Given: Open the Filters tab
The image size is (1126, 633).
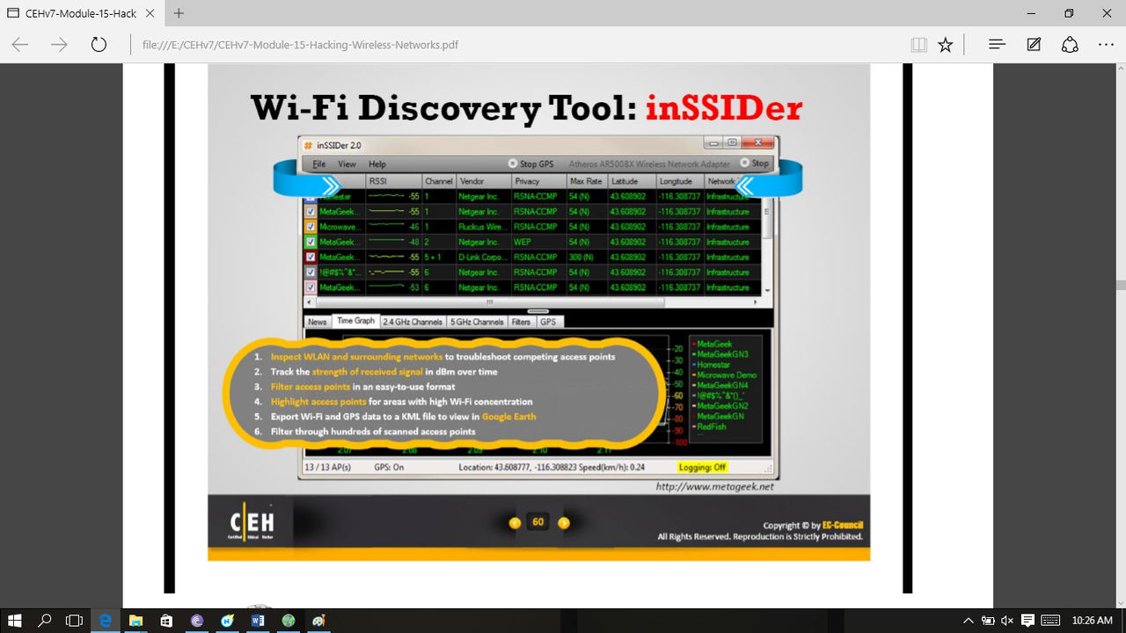Looking at the screenshot, I should (521, 322).
